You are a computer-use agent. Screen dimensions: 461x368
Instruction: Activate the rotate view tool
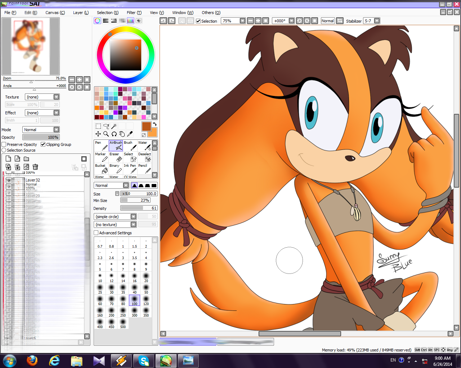point(114,134)
